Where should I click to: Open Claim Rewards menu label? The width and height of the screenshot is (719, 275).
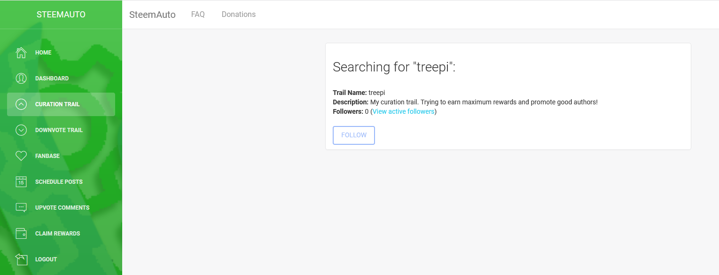[58, 234]
